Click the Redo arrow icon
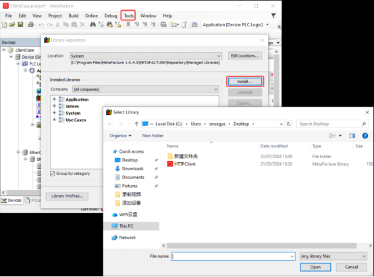 coord(49,24)
